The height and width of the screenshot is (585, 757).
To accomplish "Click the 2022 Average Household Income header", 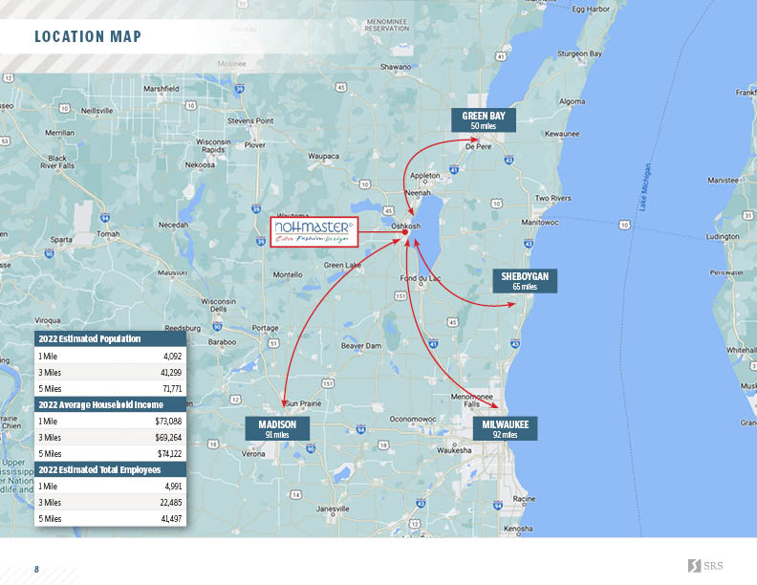I will (110, 404).
